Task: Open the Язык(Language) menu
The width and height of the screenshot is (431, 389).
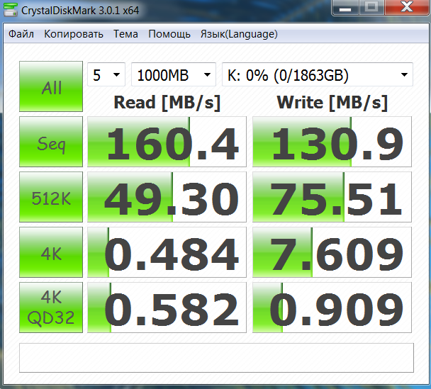Action: (239, 34)
